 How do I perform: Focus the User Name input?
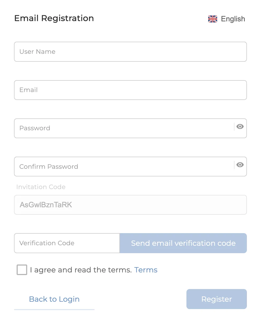(130, 52)
